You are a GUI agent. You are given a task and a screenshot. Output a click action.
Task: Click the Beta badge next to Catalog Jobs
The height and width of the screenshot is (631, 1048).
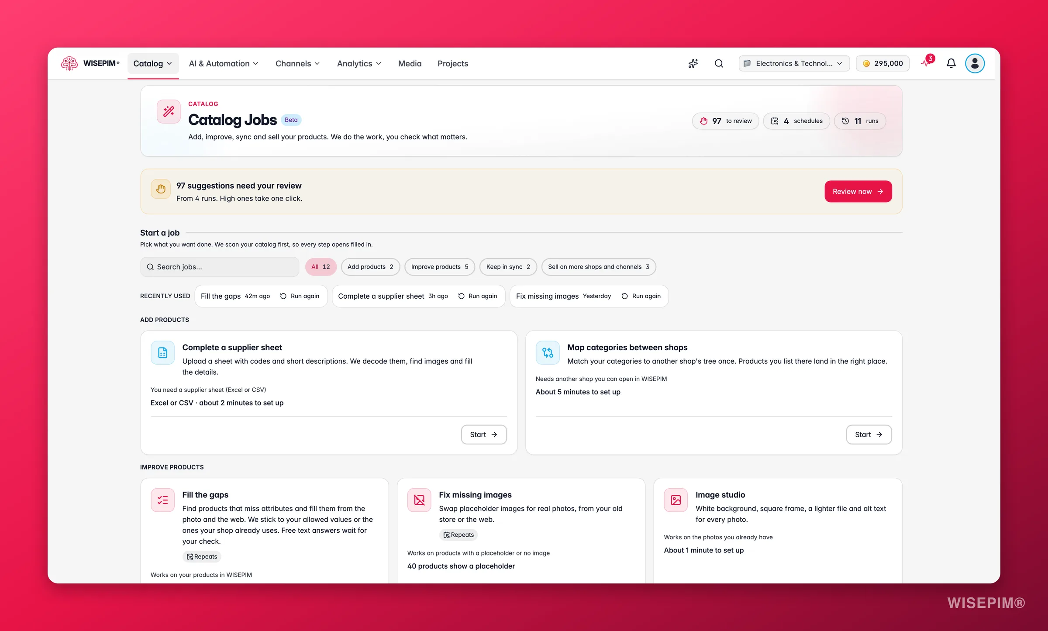[x=291, y=120]
